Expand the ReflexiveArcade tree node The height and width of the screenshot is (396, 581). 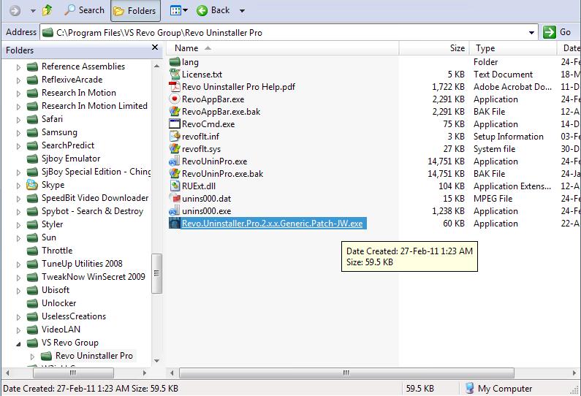[x=18, y=80]
